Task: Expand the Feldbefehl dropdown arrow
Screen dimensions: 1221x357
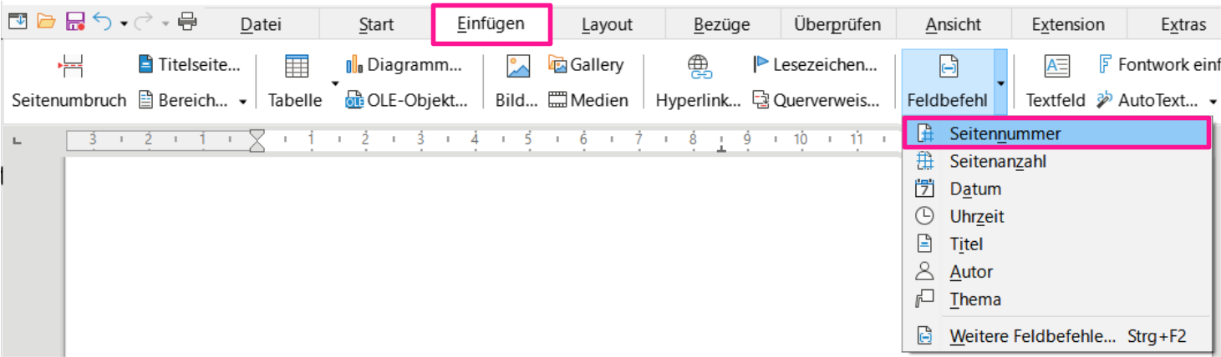Action: [x=1000, y=83]
